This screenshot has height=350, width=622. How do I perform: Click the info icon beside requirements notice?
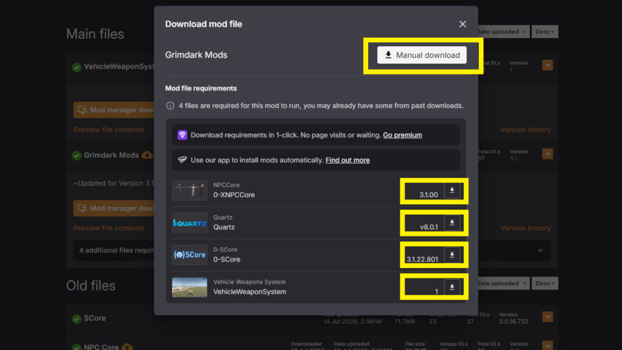tap(170, 106)
